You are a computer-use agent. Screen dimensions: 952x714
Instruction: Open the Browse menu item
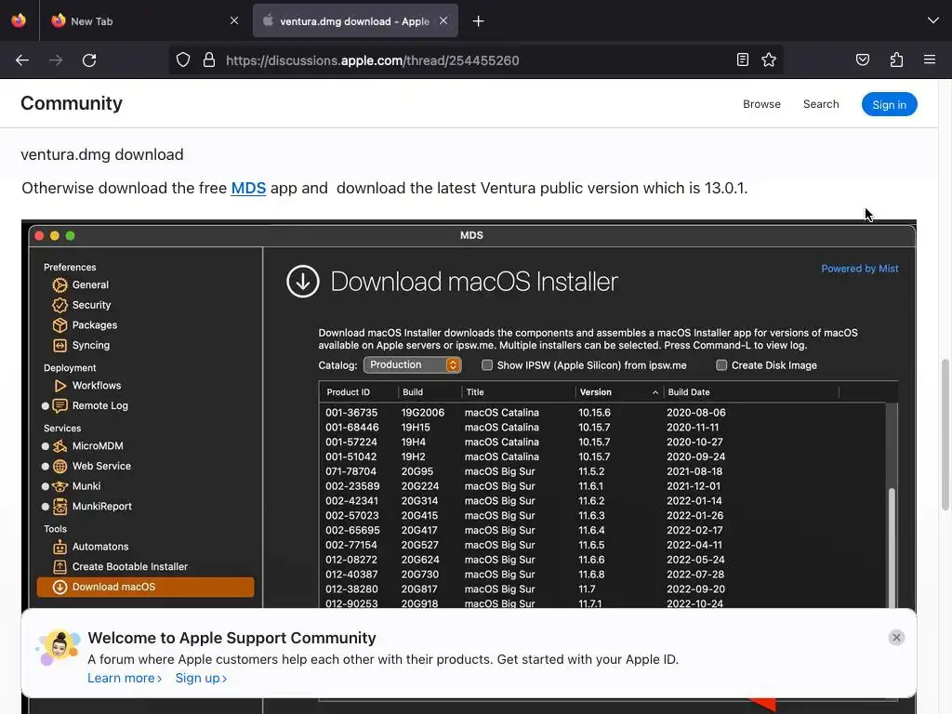[761, 104]
